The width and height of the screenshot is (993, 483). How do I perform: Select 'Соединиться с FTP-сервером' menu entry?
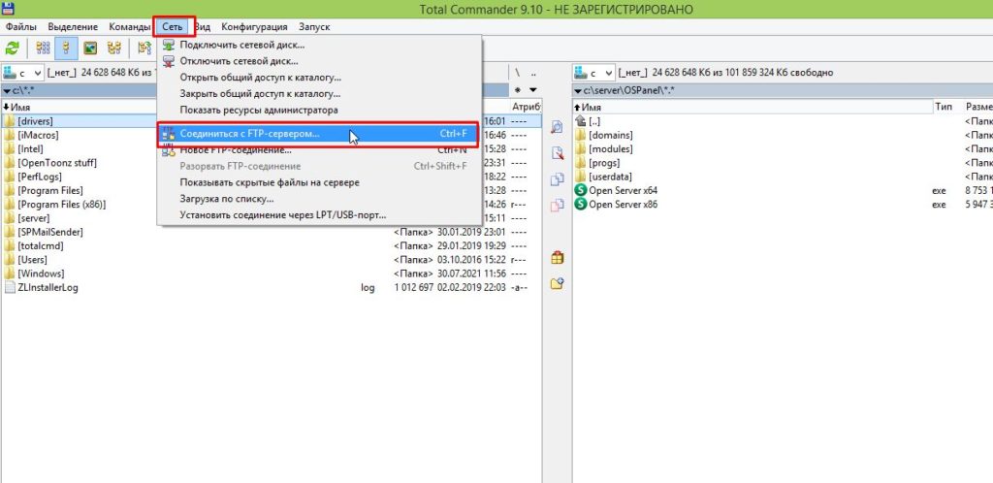pos(249,134)
